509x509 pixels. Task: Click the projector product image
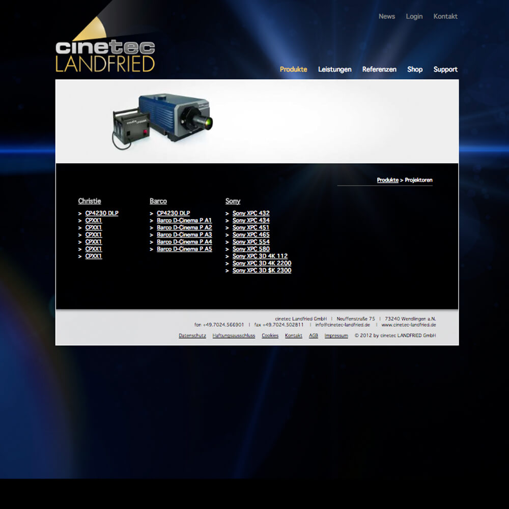click(162, 122)
